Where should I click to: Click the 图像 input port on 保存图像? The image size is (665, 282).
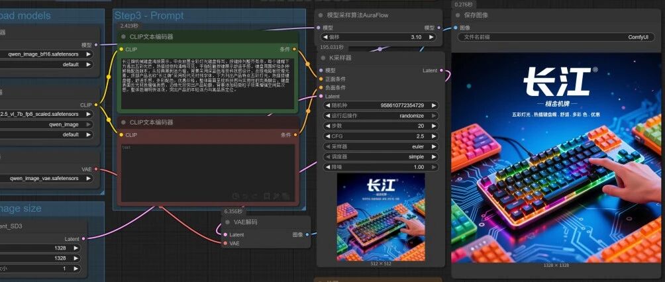click(456, 28)
